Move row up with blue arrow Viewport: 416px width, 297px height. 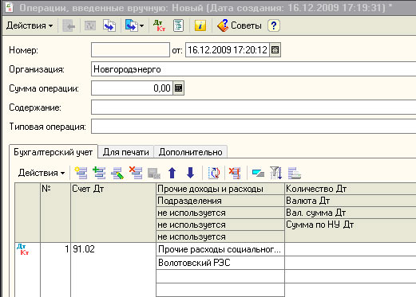pyautogui.click(x=172, y=173)
